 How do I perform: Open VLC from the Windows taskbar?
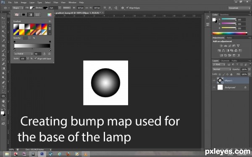[86, 154]
